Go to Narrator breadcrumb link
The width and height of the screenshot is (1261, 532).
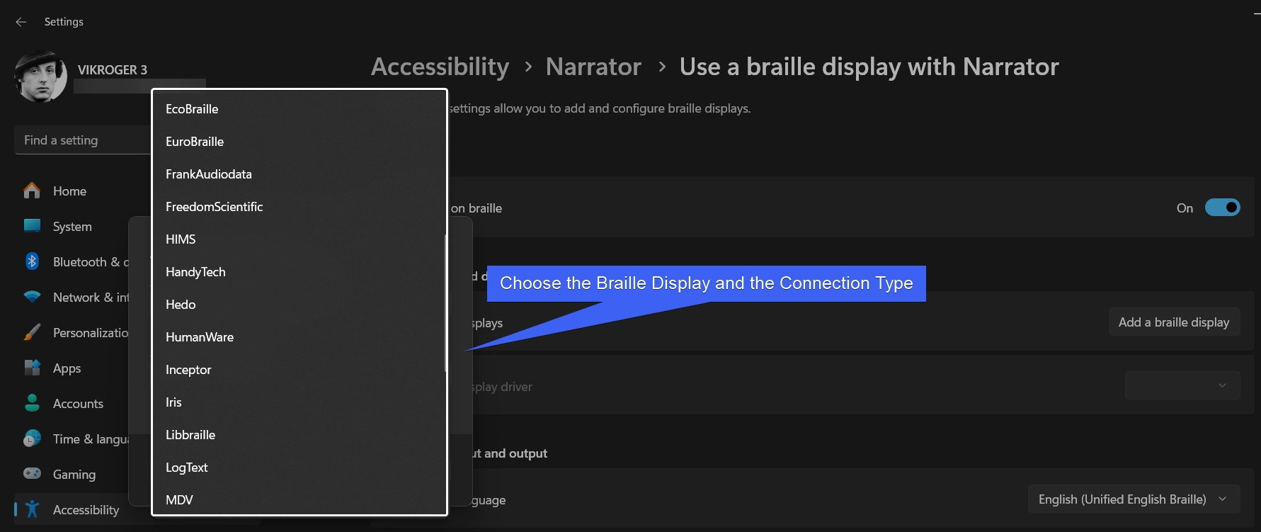pyautogui.click(x=593, y=67)
